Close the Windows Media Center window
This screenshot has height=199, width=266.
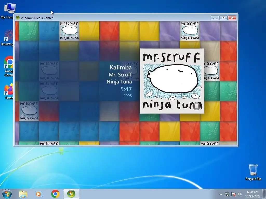pyautogui.click(x=232, y=18)
